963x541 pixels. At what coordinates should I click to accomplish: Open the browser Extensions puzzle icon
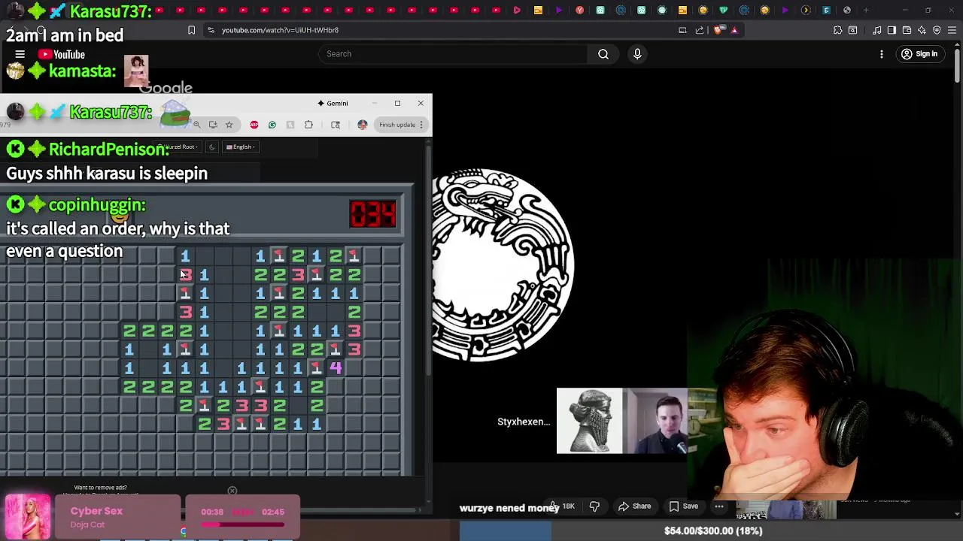(837, 30)
